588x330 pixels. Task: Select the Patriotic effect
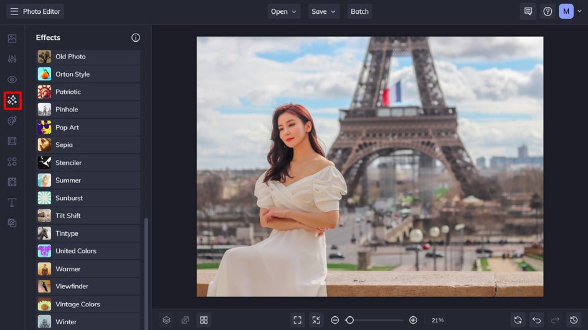pyautogui.click(x=88, y=92)
